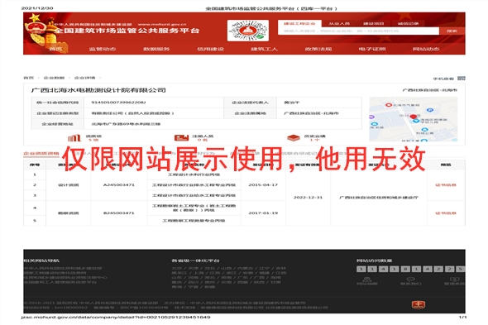Open the 电子证照 navigation menu
488x325 pixels.
372,49
